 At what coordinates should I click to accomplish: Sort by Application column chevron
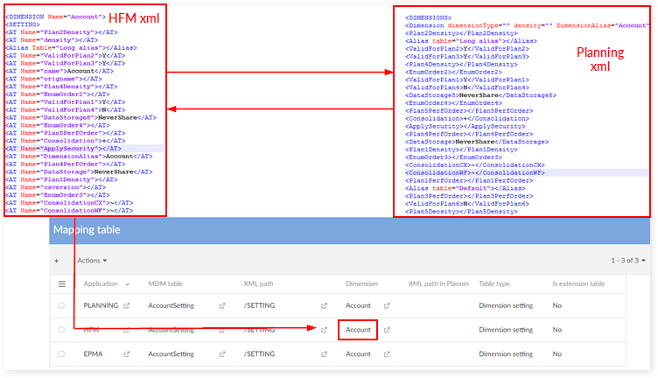tap(128, 284)
